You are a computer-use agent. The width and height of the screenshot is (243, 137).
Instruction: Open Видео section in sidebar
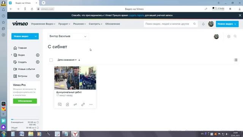click(19, 55)
